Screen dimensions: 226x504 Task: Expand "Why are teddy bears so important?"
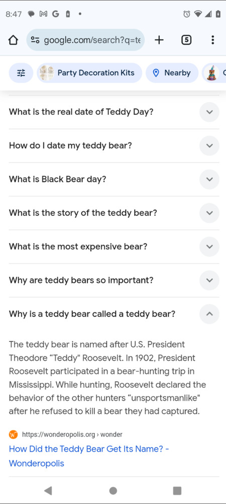click(x=114, y=280)
